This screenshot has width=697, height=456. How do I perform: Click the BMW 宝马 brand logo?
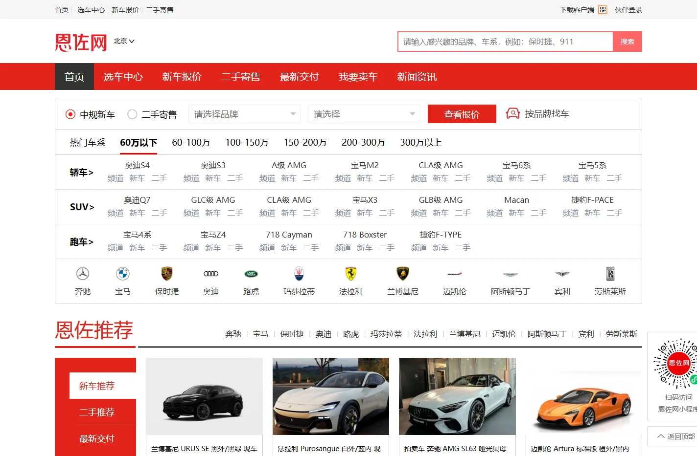pos(123,274)
